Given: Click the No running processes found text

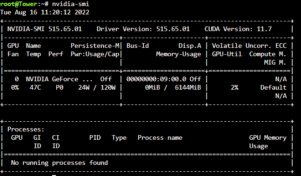Looking at the screenshot, I should point(60,163).
